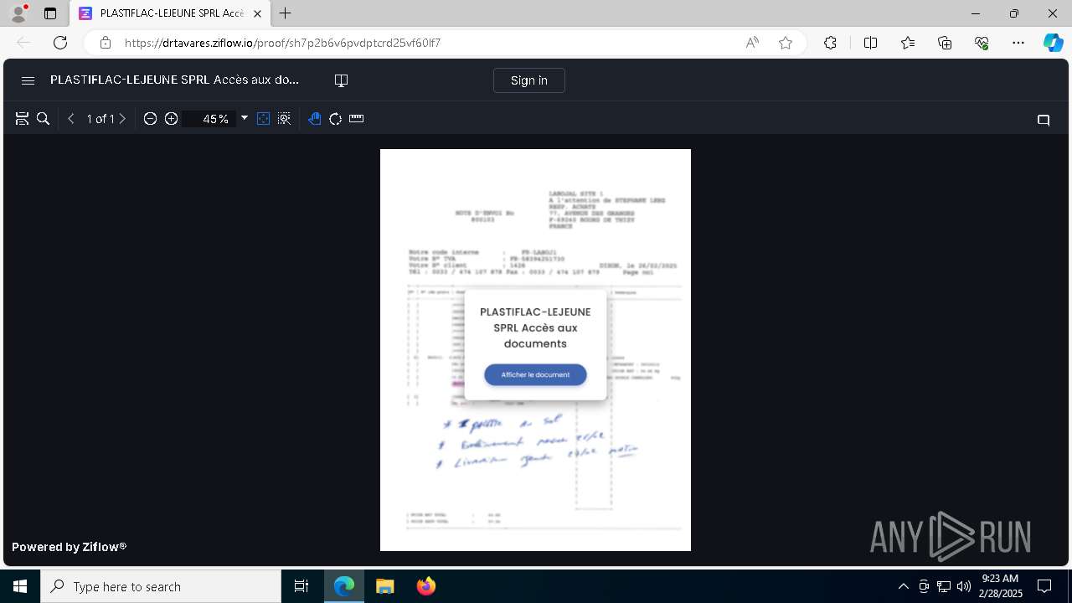Zoom in with the plus icon
1072x603 pixels.
tap(171, 119)
